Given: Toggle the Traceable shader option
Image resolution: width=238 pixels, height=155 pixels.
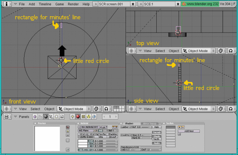Looking at the screenshot, I should pos(157,132).
